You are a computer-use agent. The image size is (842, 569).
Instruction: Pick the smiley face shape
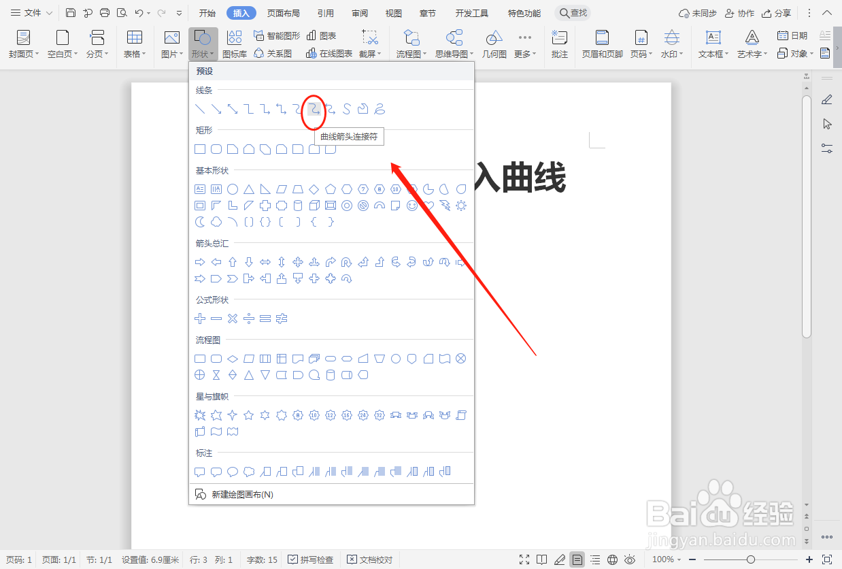(x=412, y=206)
